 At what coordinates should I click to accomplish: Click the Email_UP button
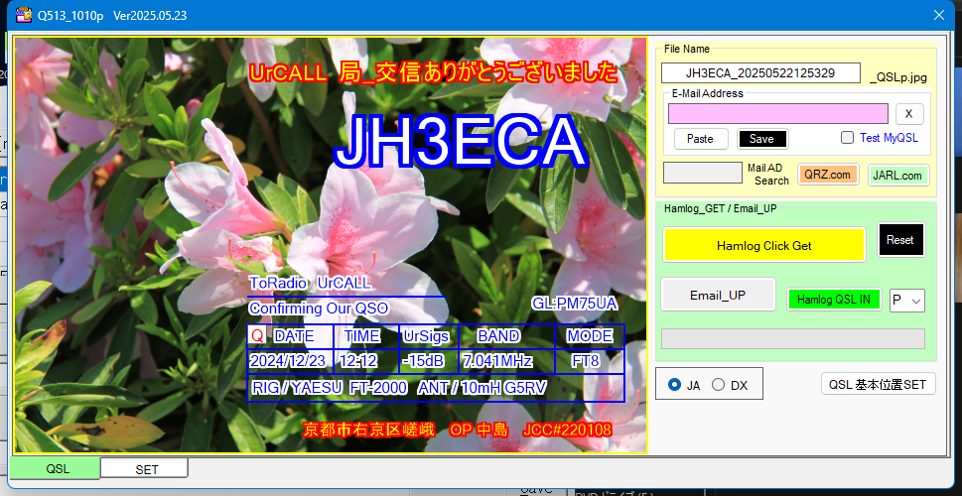718,295
